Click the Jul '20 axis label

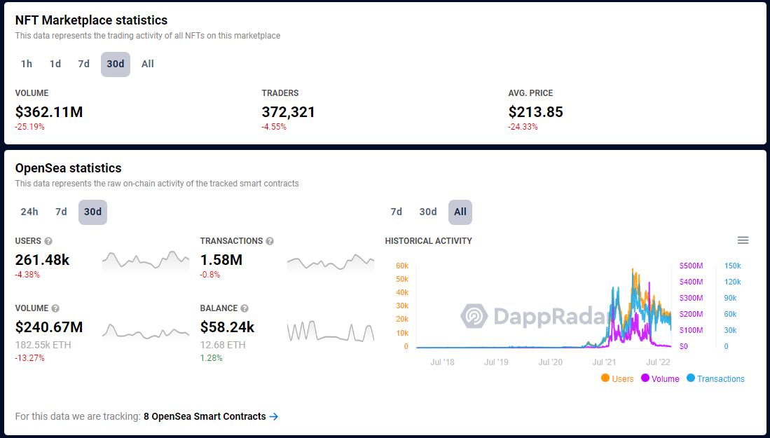pos(551,362)
